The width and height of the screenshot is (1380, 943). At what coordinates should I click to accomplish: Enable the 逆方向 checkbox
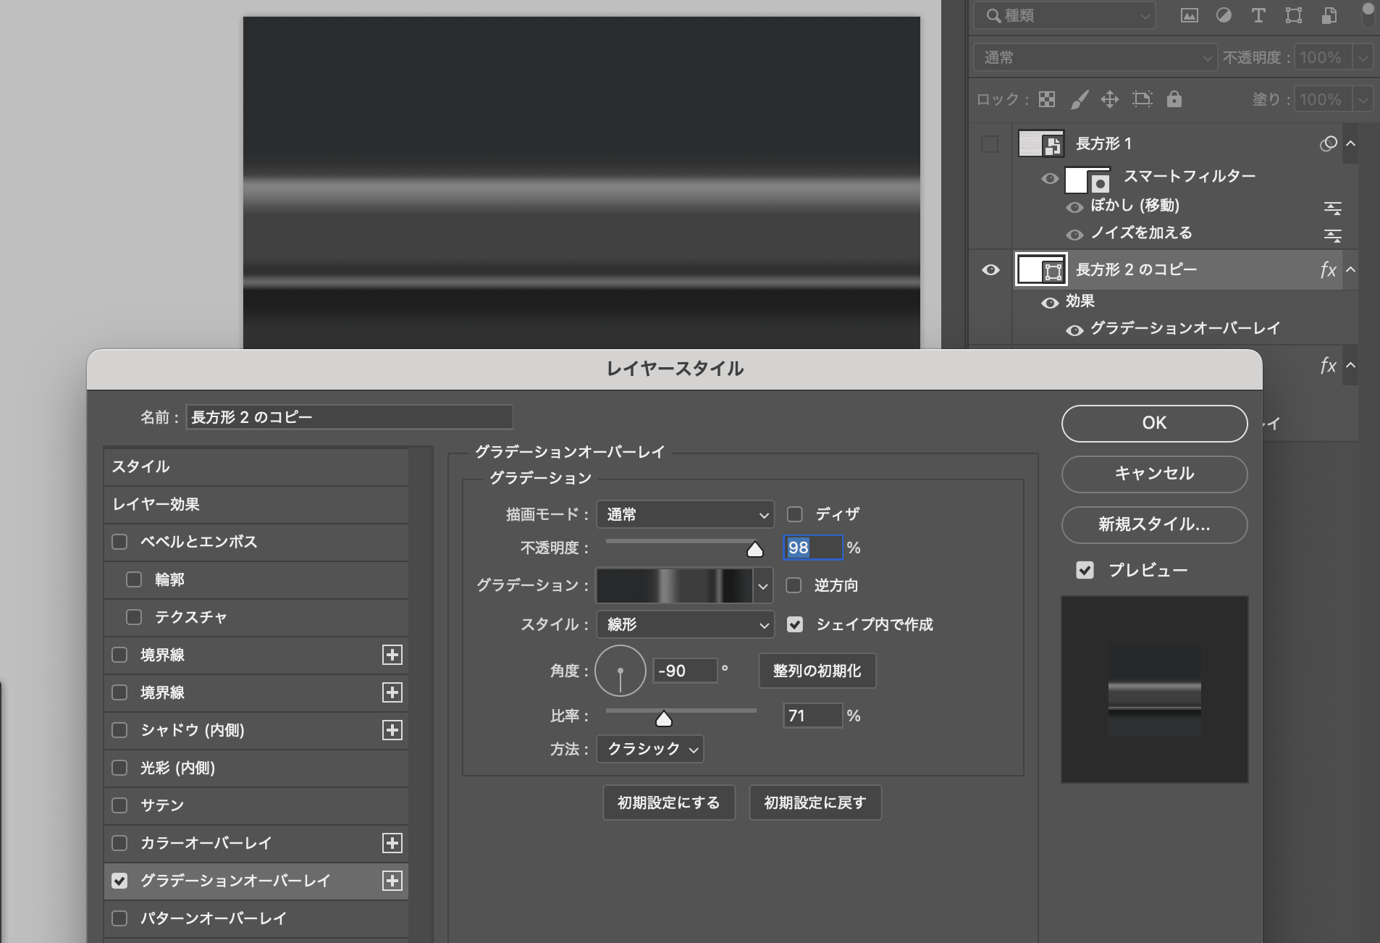coord(794,585)
